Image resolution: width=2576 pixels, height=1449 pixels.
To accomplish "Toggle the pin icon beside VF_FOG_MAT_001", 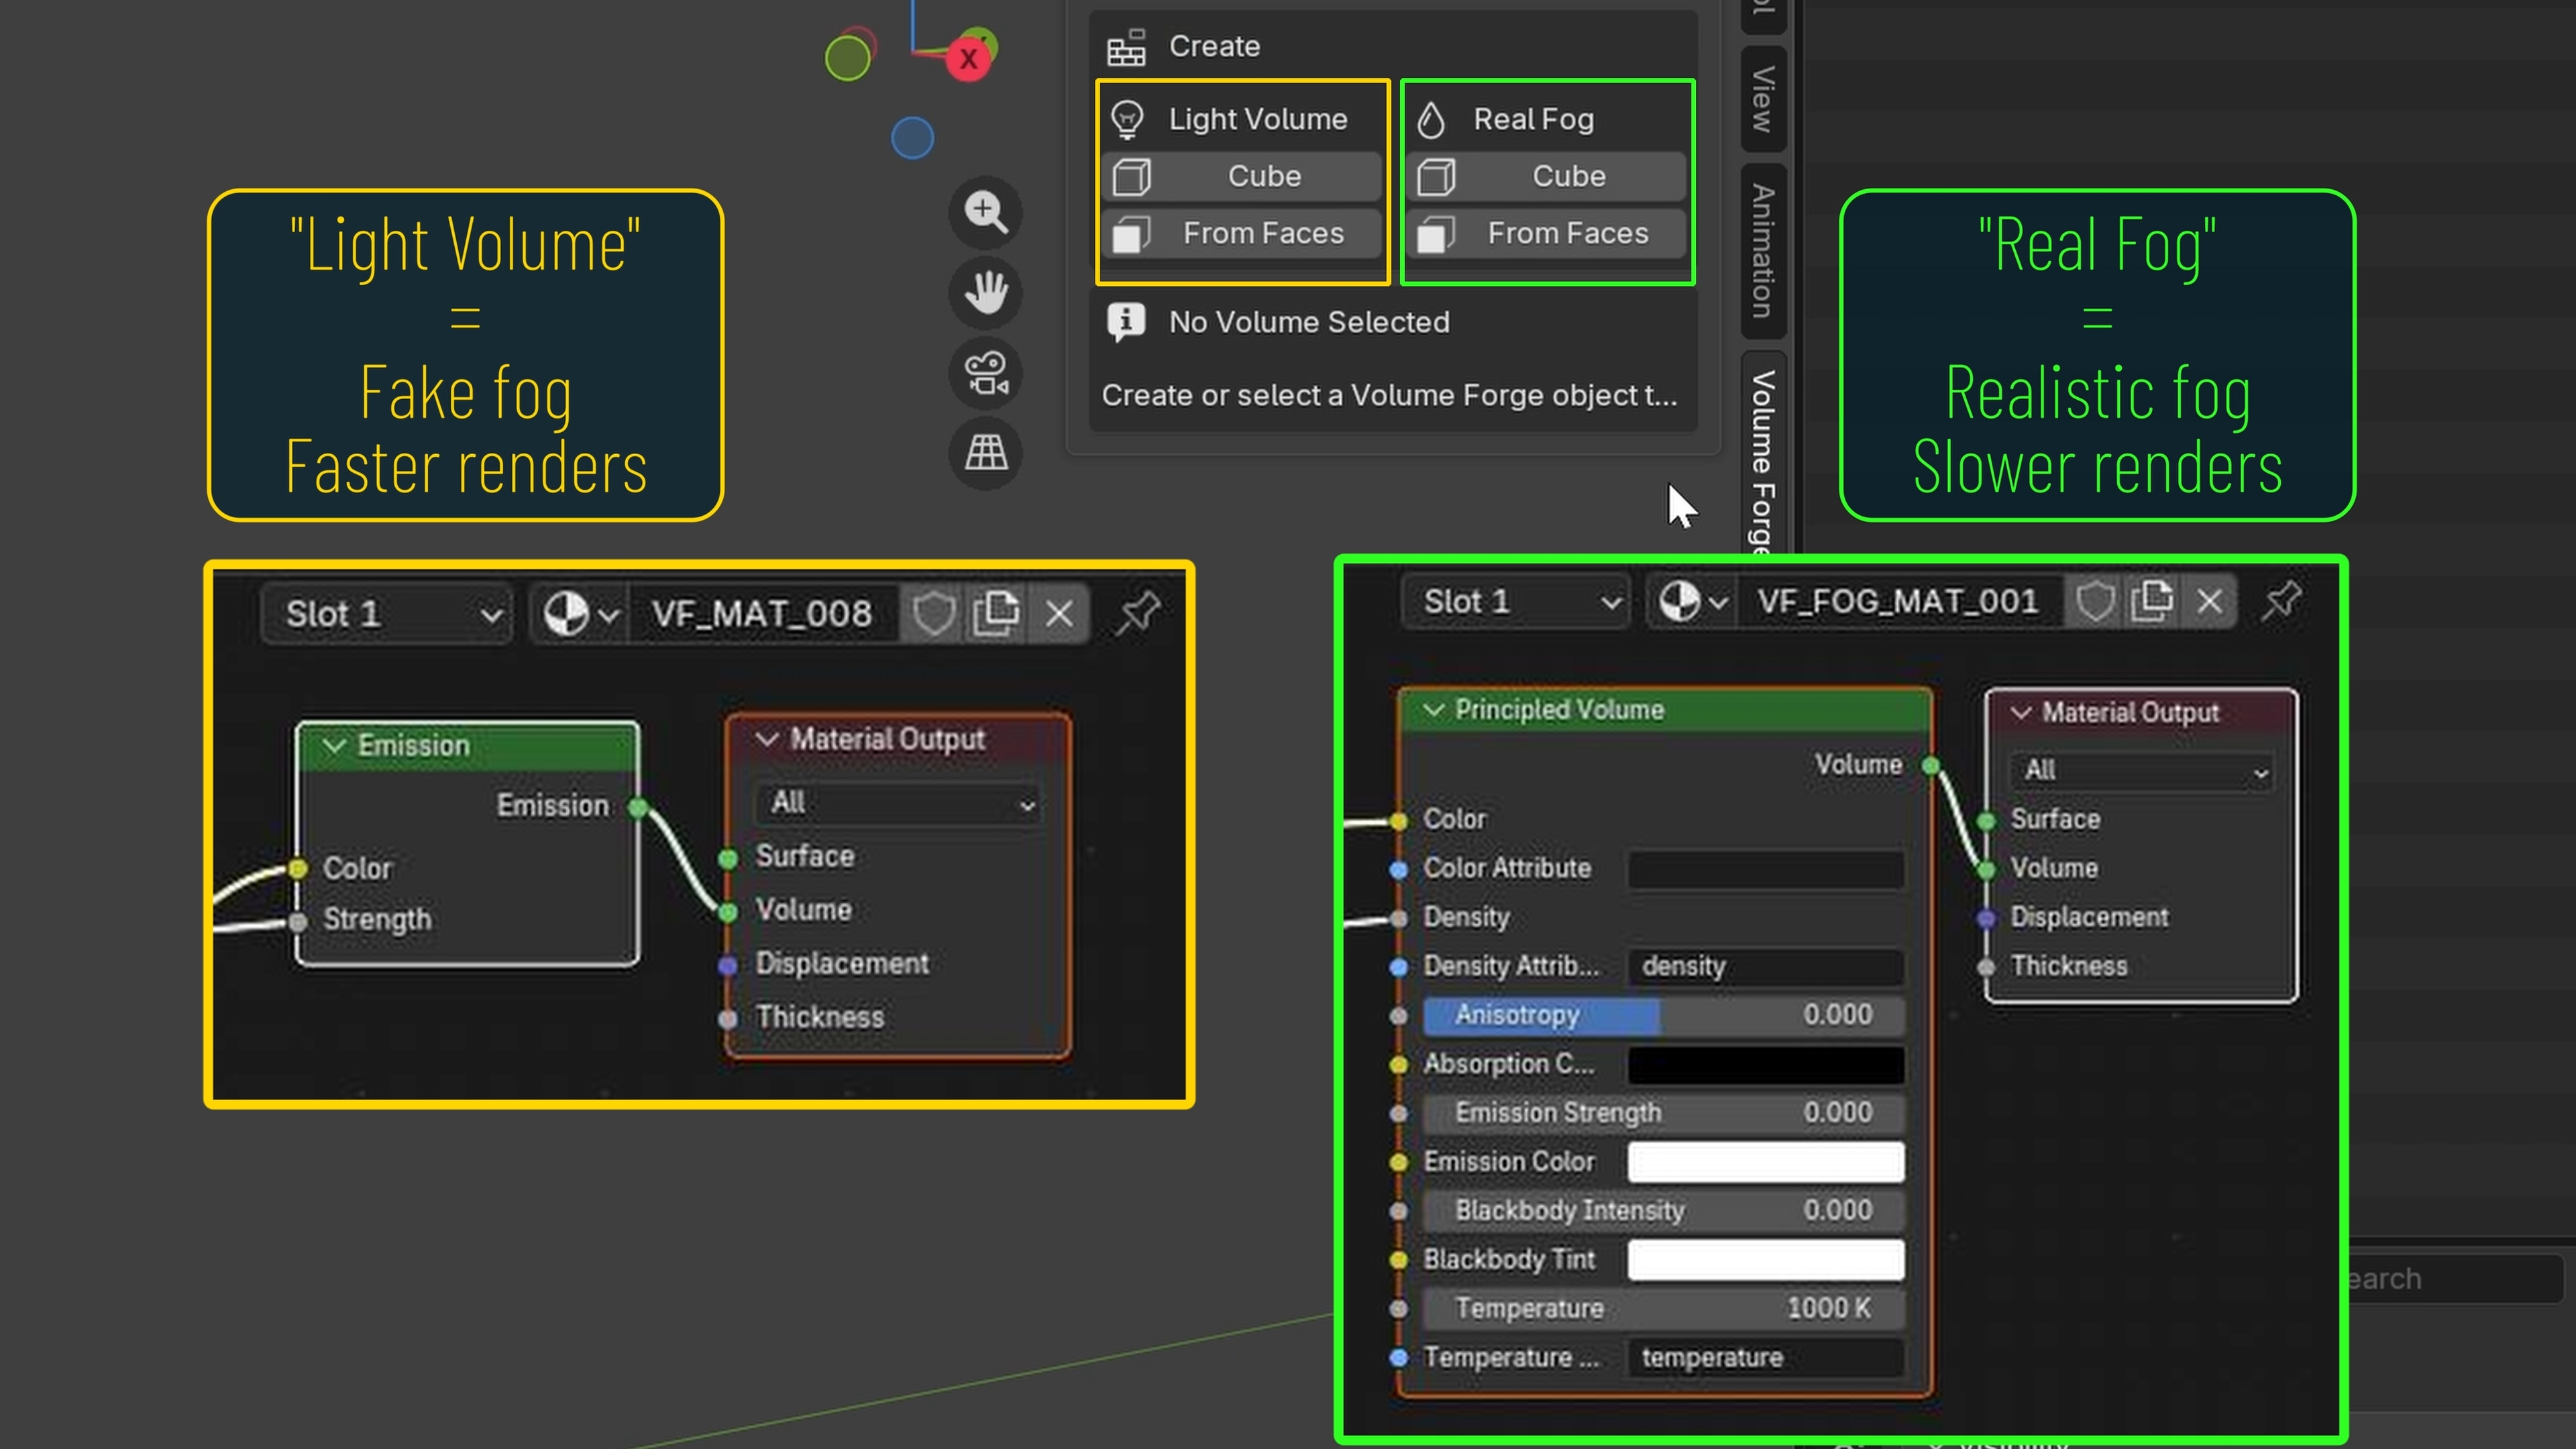I will click(x=2281, y=601).
